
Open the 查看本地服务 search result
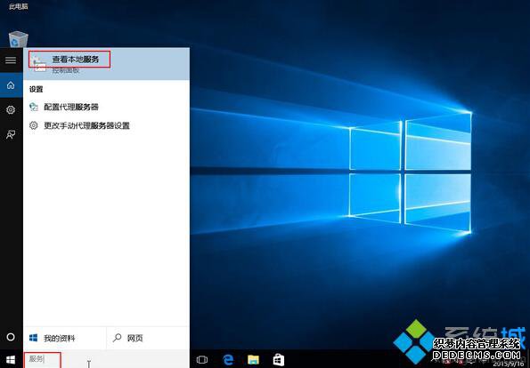click(107, 64)
